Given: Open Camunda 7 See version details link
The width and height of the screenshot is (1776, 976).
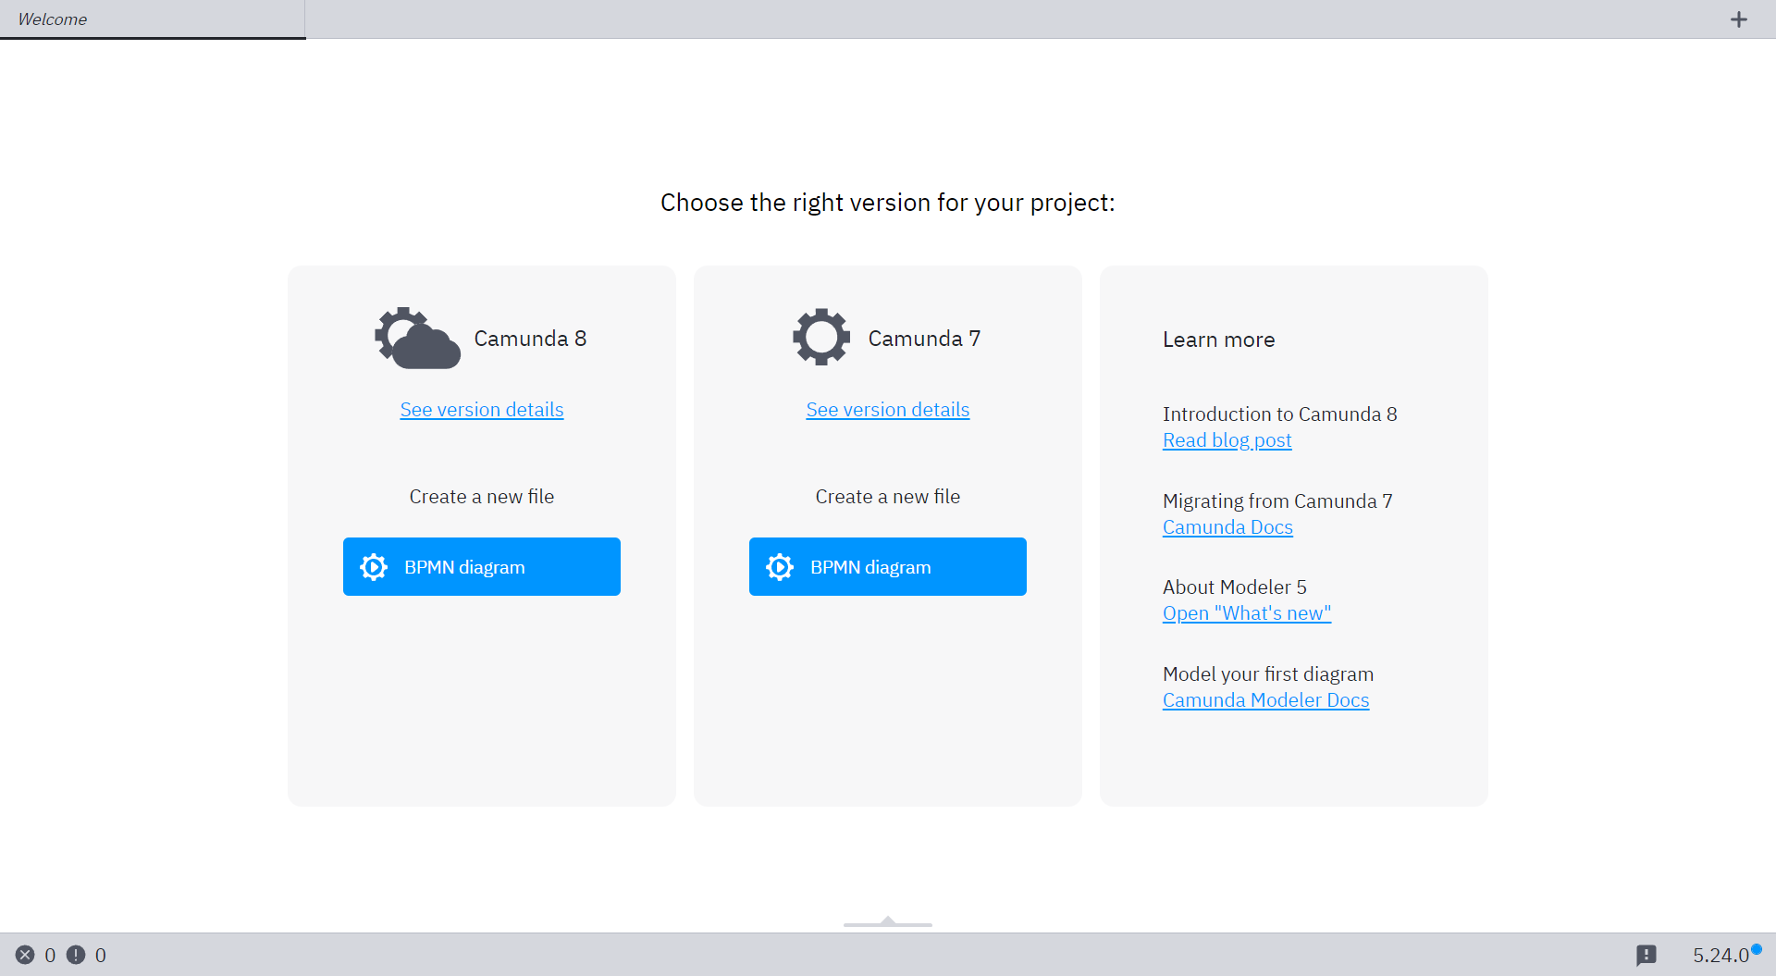Looking at the screenshot, I should 887,410.
